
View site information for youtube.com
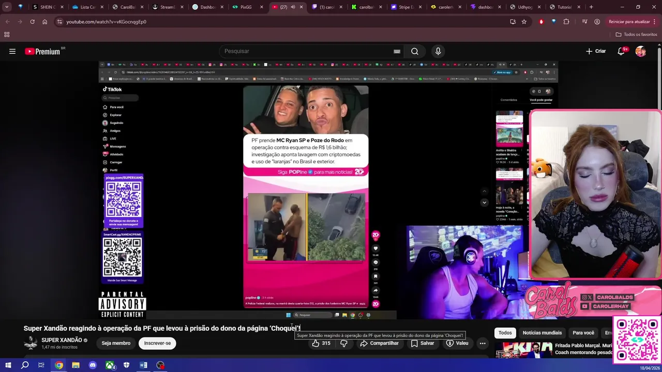(x=59, y=22)
